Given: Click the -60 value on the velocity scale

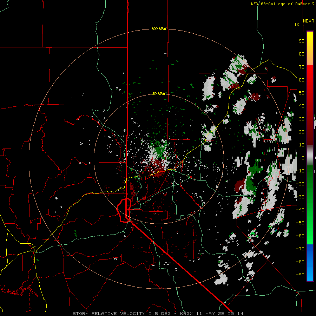Looking at the screenshot, I should pos(300,236).
